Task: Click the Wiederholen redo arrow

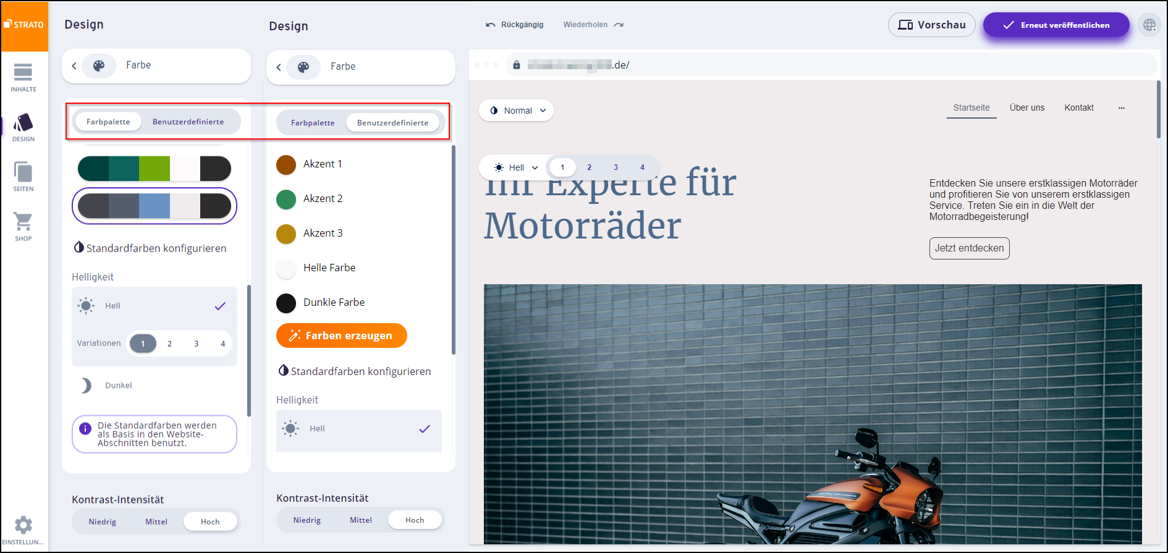Action: tap(619, 25)
